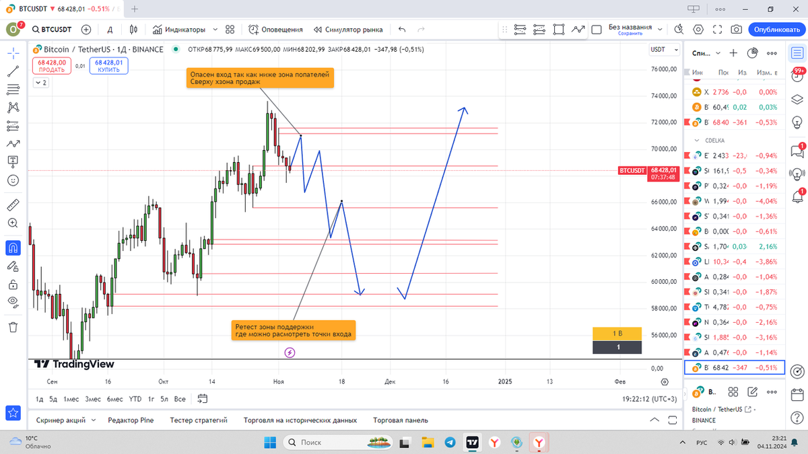The height and width of the screenshot is (454, 808).
Task: Undo last chart action
Action: tap(402, 30)
